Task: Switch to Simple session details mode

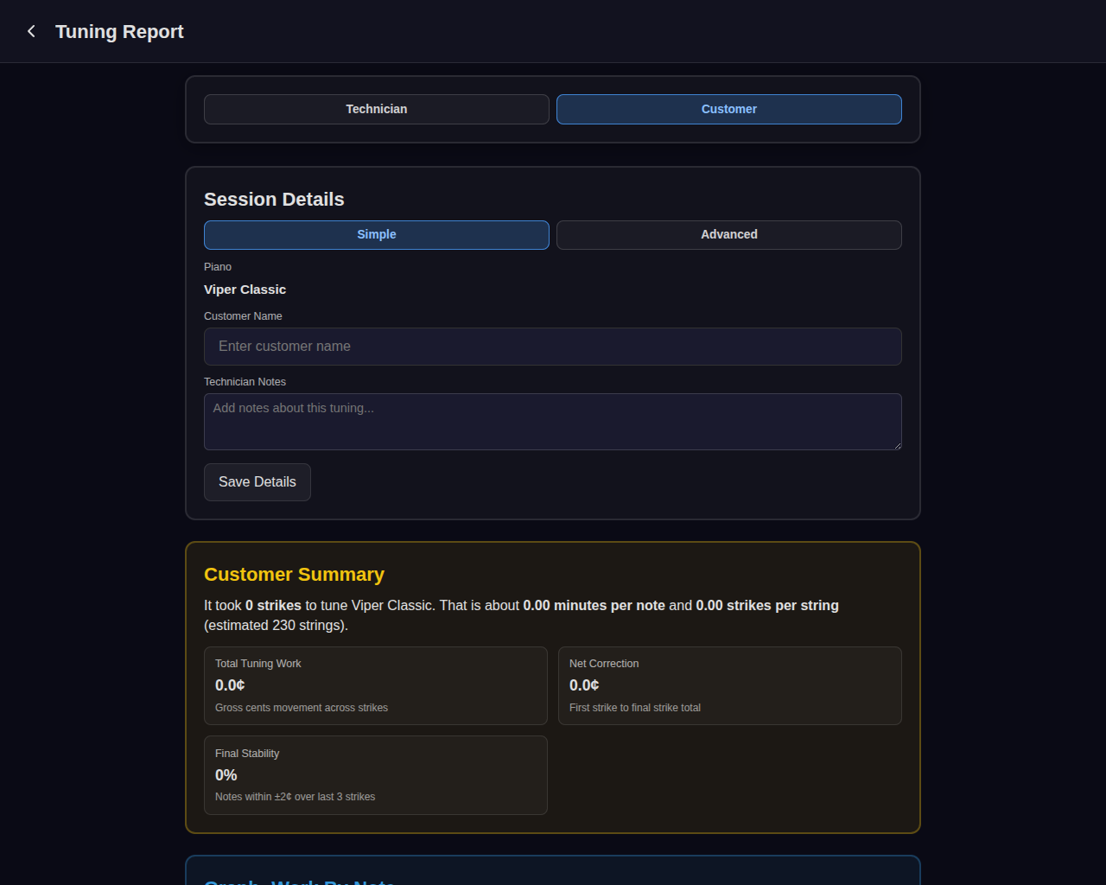Action: (x=376, y=234)
